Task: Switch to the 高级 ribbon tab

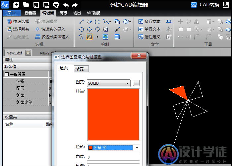Action: tap(64, 13)
